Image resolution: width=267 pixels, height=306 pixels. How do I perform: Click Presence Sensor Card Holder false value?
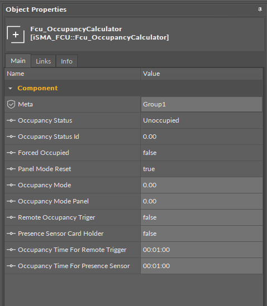tap(202, 234)
